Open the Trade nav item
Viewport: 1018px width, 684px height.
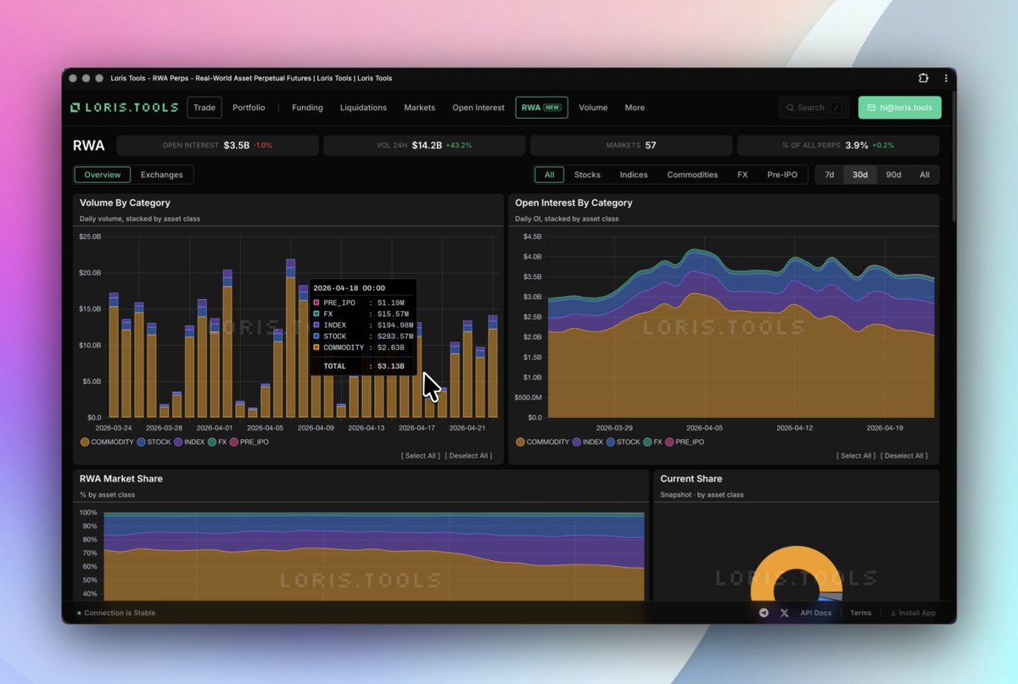pos(204,108)
